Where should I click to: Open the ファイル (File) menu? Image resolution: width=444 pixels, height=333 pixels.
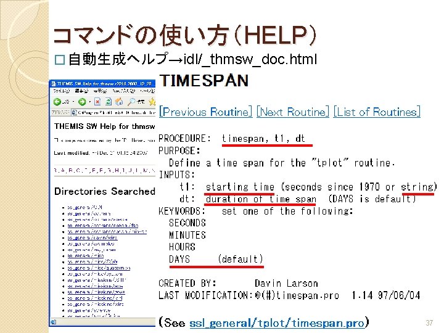(61, 91)
